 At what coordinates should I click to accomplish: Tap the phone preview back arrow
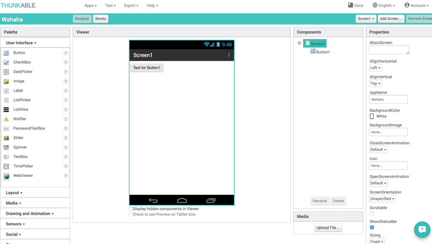[153, 200]
